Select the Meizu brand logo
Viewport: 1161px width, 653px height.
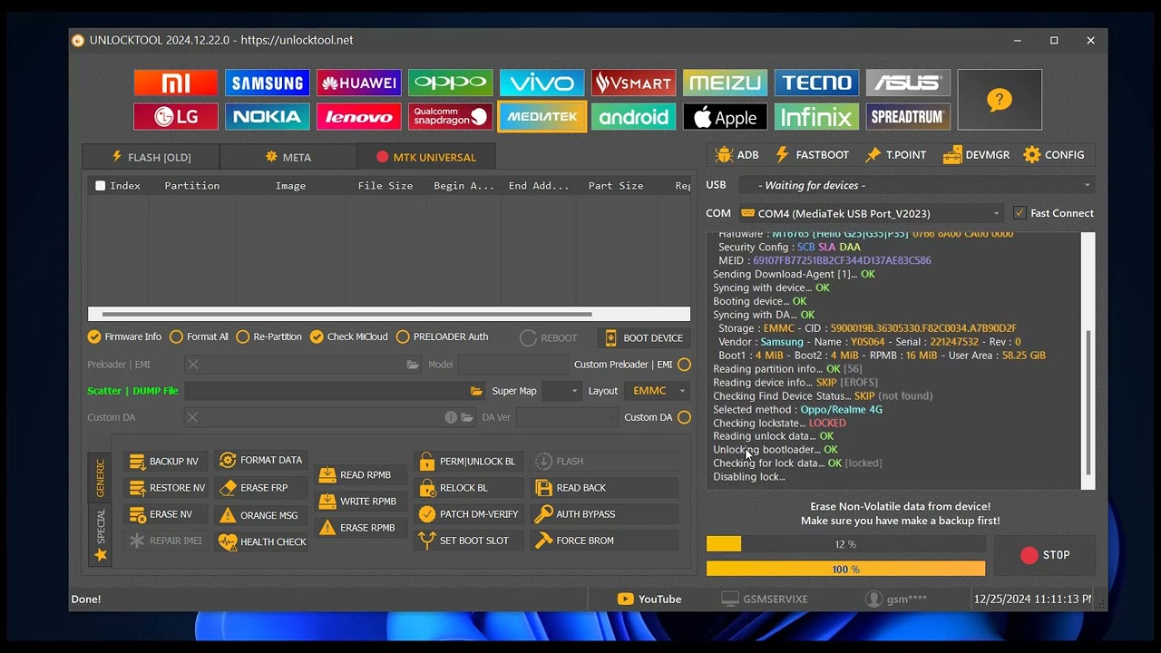(x=726, y=83)
